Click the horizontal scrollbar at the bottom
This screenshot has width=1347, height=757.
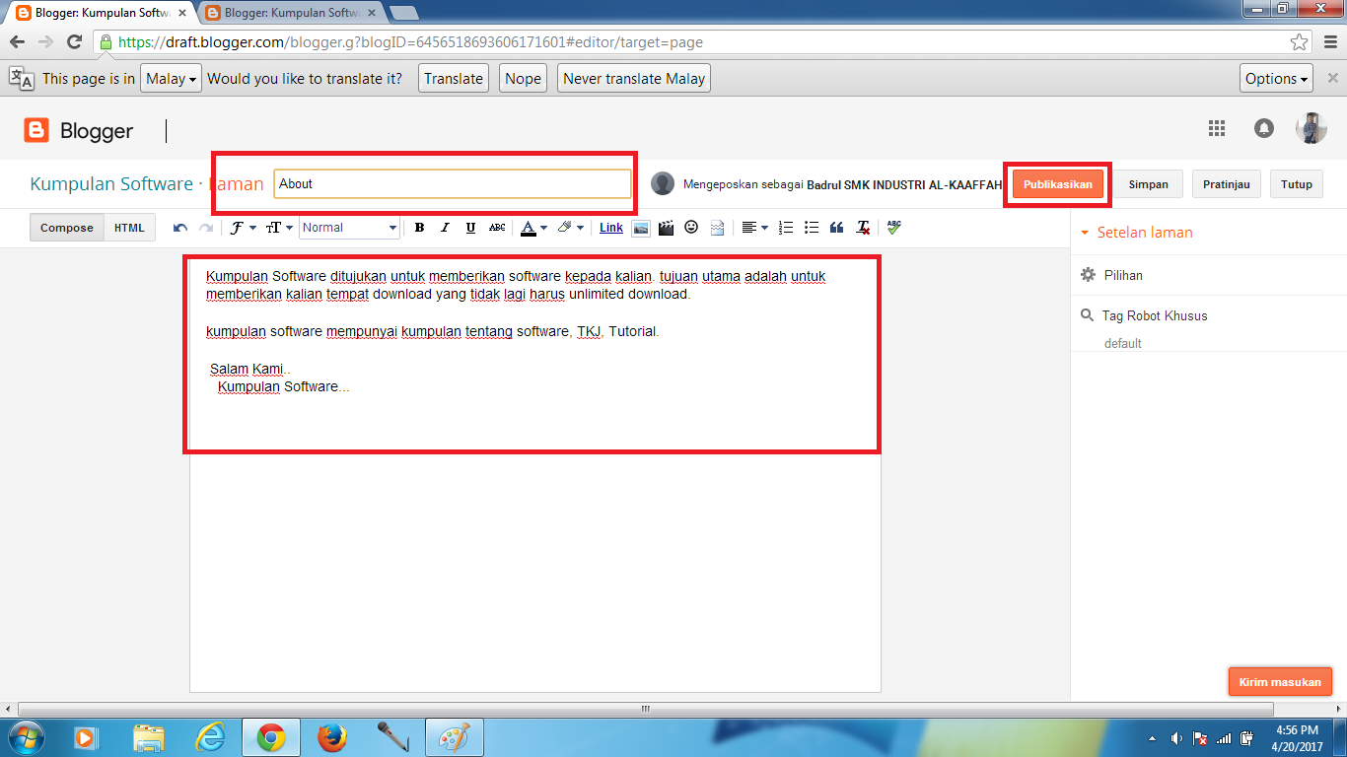(x=646, y=709)
